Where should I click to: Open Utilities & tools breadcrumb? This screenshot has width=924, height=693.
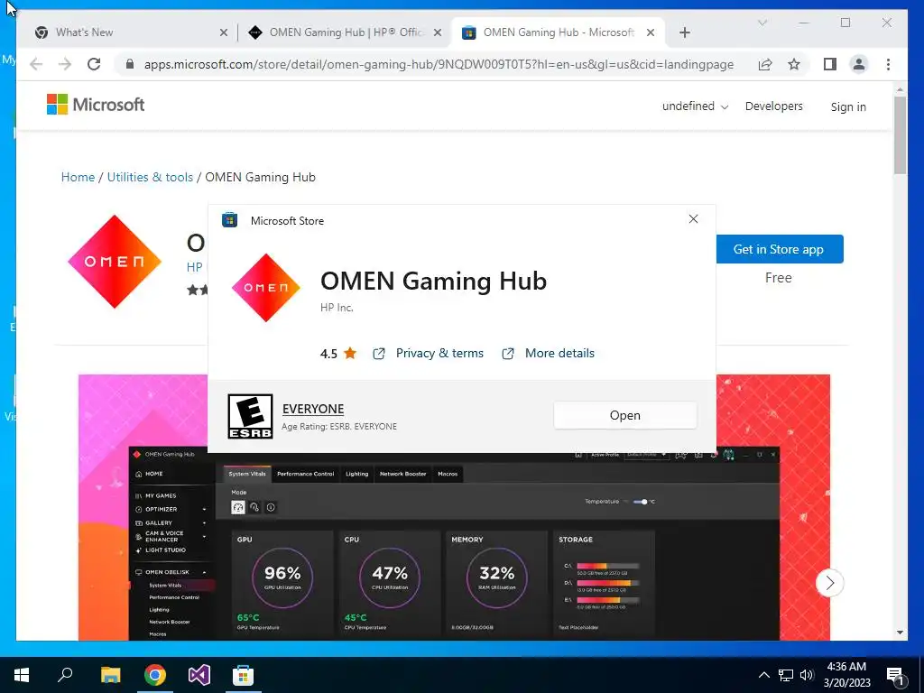(x=150, y=177)
